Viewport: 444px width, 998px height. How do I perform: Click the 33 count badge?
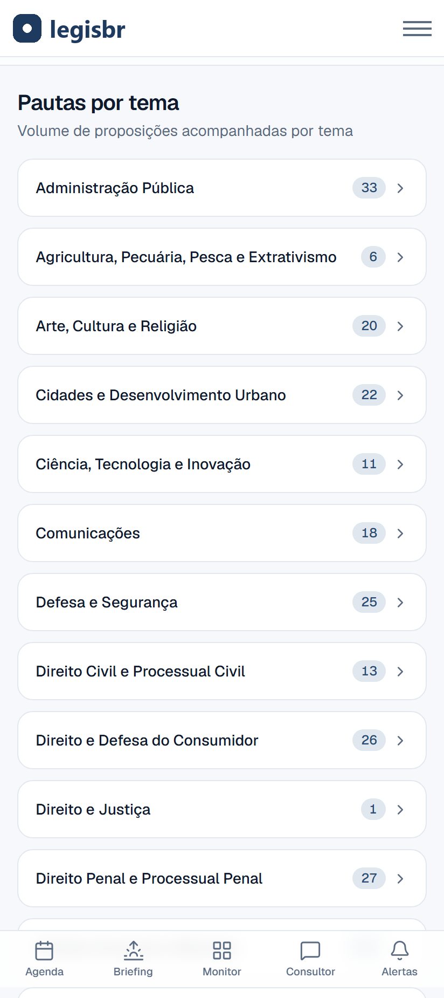pos(369,188)
